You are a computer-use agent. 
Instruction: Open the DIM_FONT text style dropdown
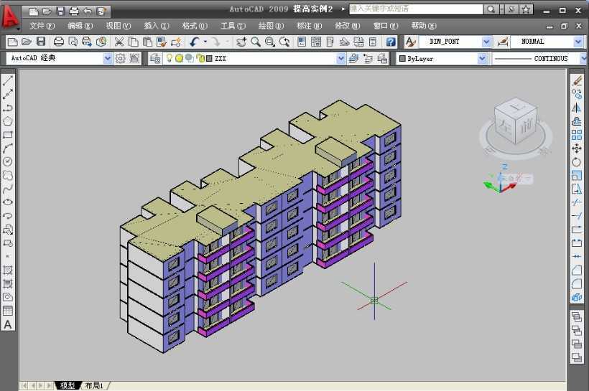tap(486, 42)
